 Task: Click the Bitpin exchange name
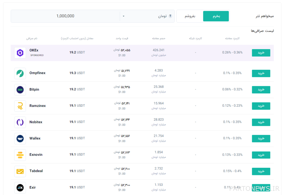[34, 89]
